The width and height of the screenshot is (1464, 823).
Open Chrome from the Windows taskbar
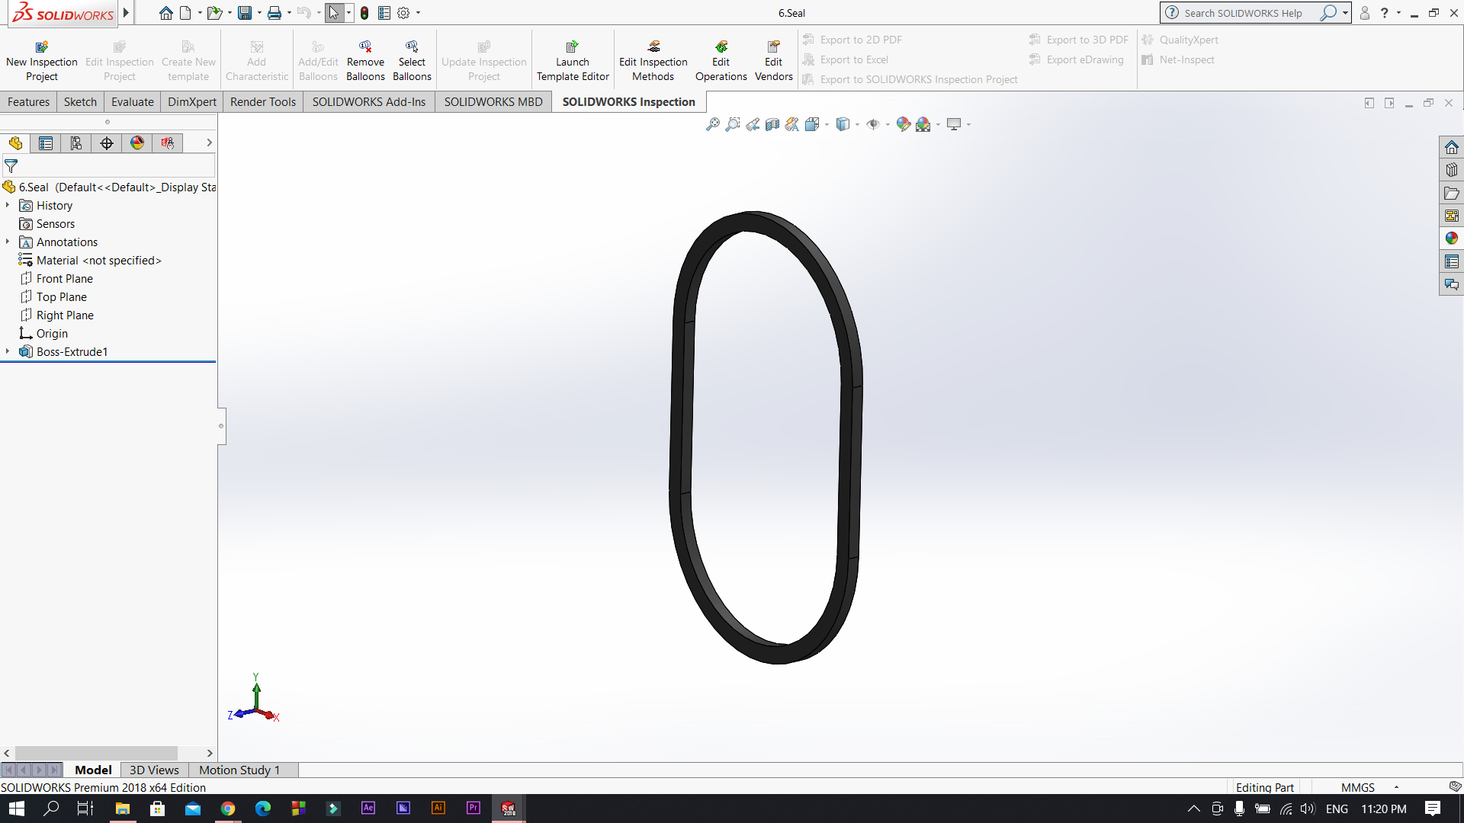click(x=228, y=809)
